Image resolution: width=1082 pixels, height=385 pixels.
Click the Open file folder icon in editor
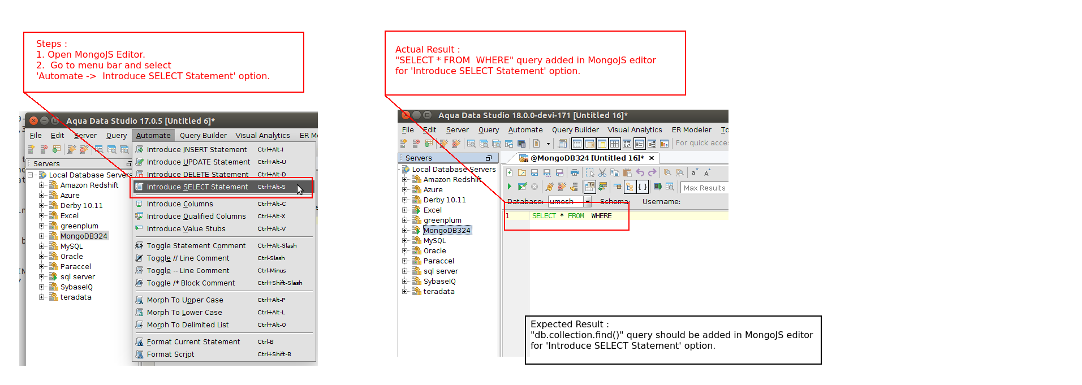[x=522, y=172]
